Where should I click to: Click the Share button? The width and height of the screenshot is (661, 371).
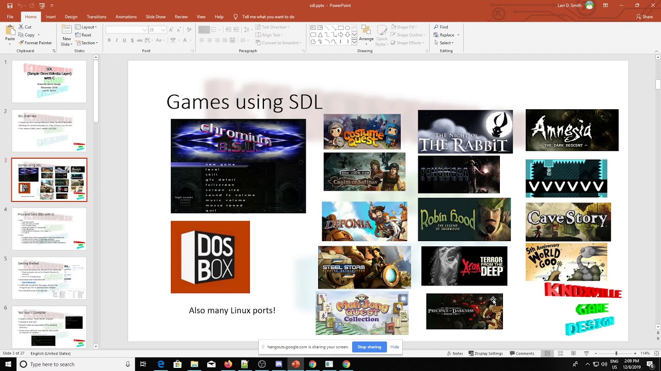point(644,16)
